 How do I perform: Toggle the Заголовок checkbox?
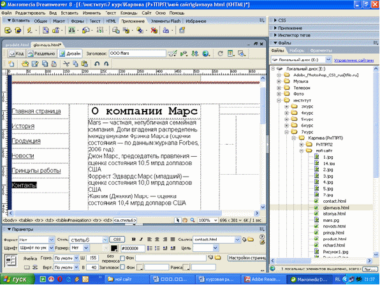pyautogui.click(x=122, y=267)
